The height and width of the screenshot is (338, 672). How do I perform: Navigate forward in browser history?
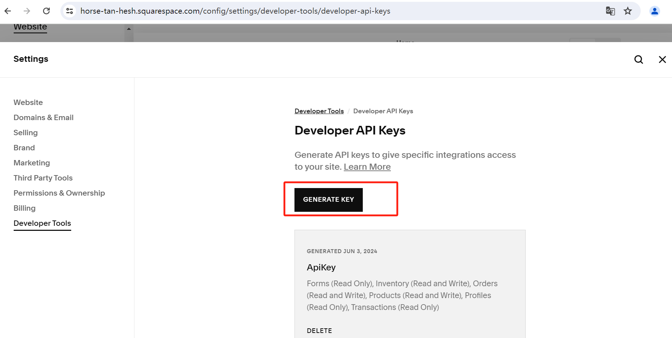click(27, 11)
